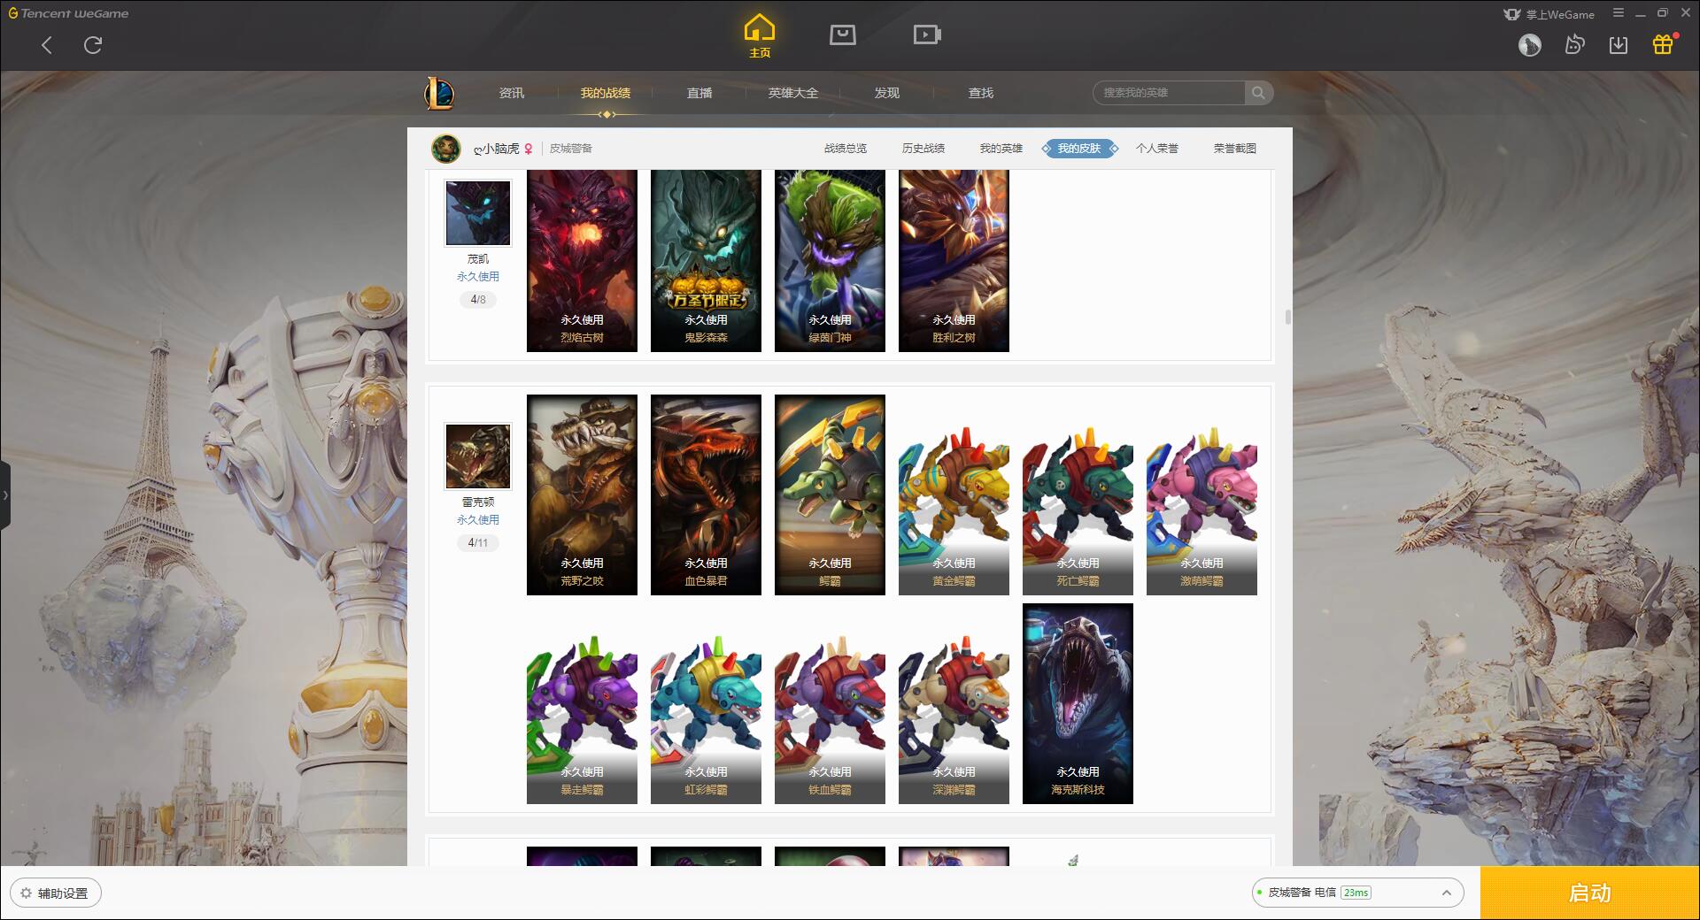Click the user avatar icon at top right

pyautogui.click(x=1530, y=45)
